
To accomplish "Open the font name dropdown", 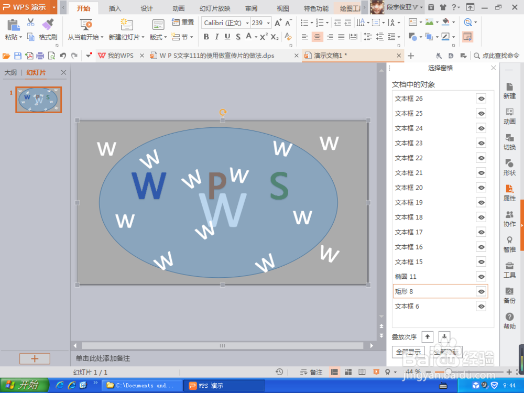I will (247, 23).
